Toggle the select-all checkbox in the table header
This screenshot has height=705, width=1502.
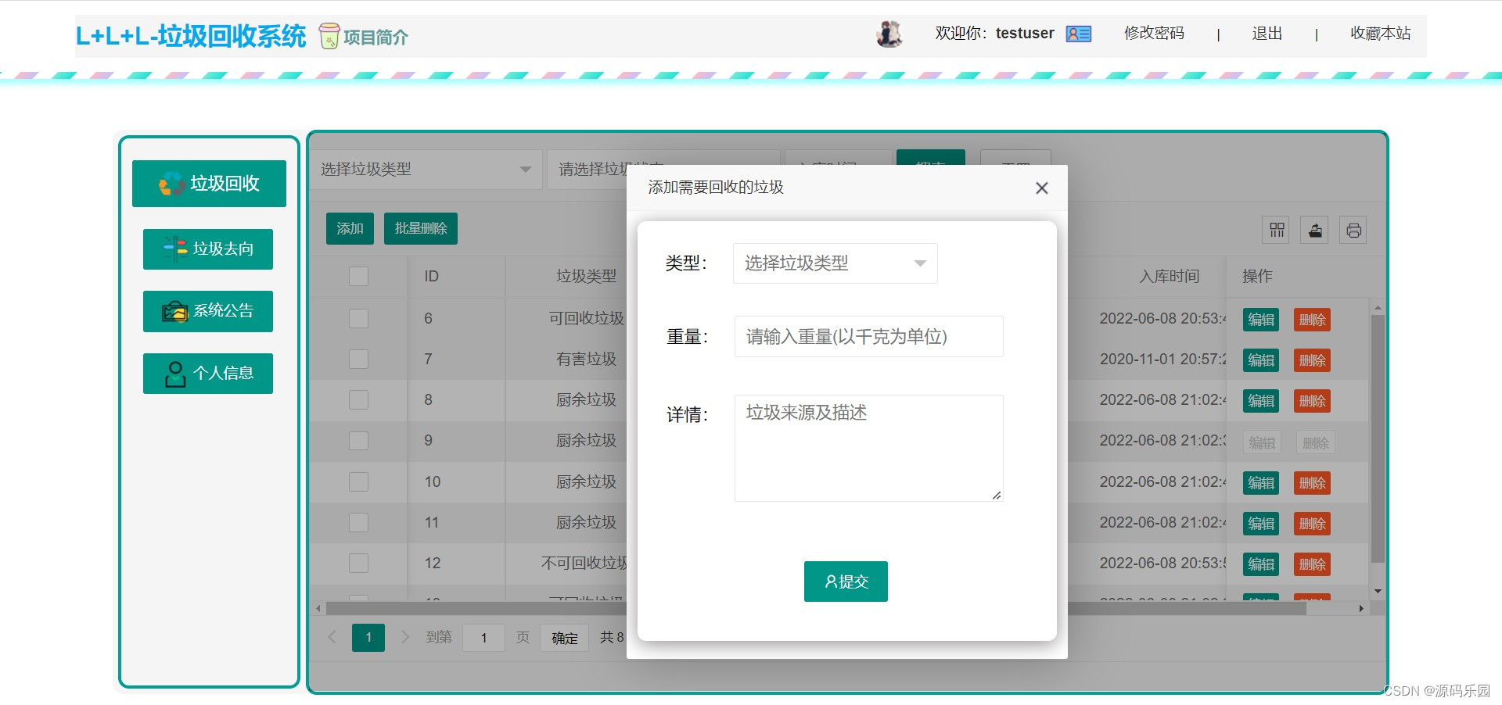pos(358,276)
